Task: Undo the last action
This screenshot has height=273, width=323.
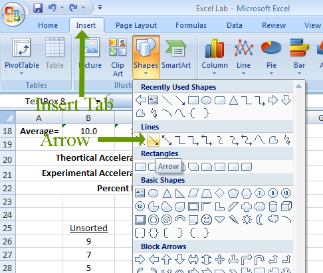Action: [x=53, y=8]
